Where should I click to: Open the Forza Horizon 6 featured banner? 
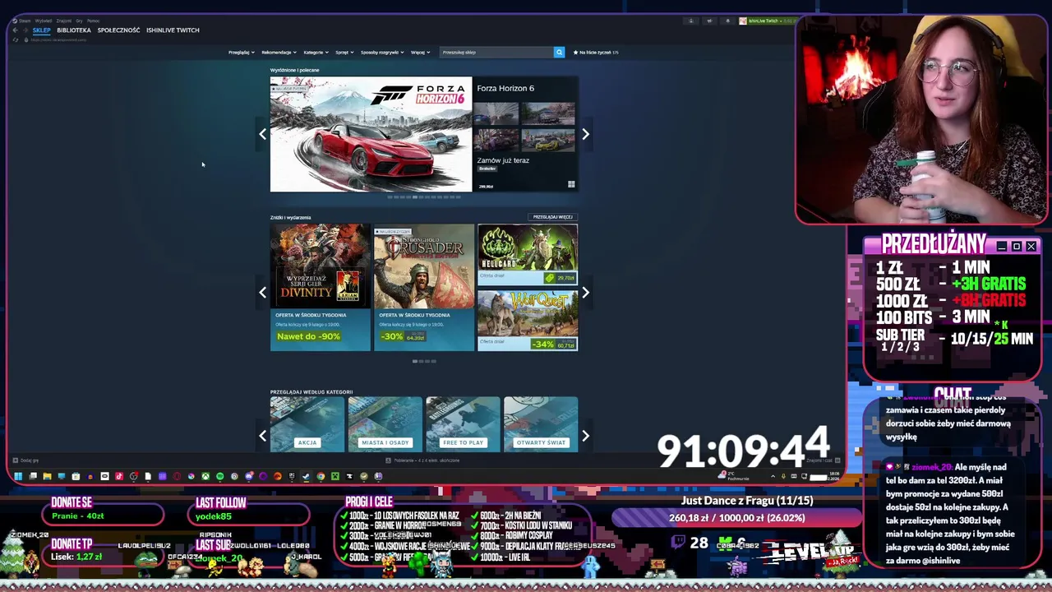(371, 134)
